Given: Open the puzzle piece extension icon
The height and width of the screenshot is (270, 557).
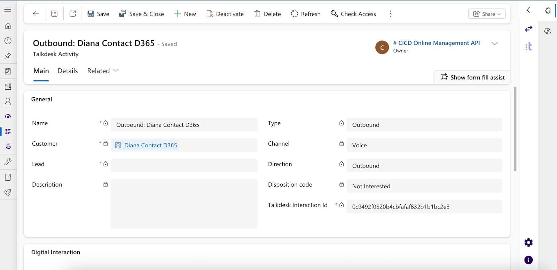Looking at the screenshot, I should pyautogui.click(x=548, y=10).
